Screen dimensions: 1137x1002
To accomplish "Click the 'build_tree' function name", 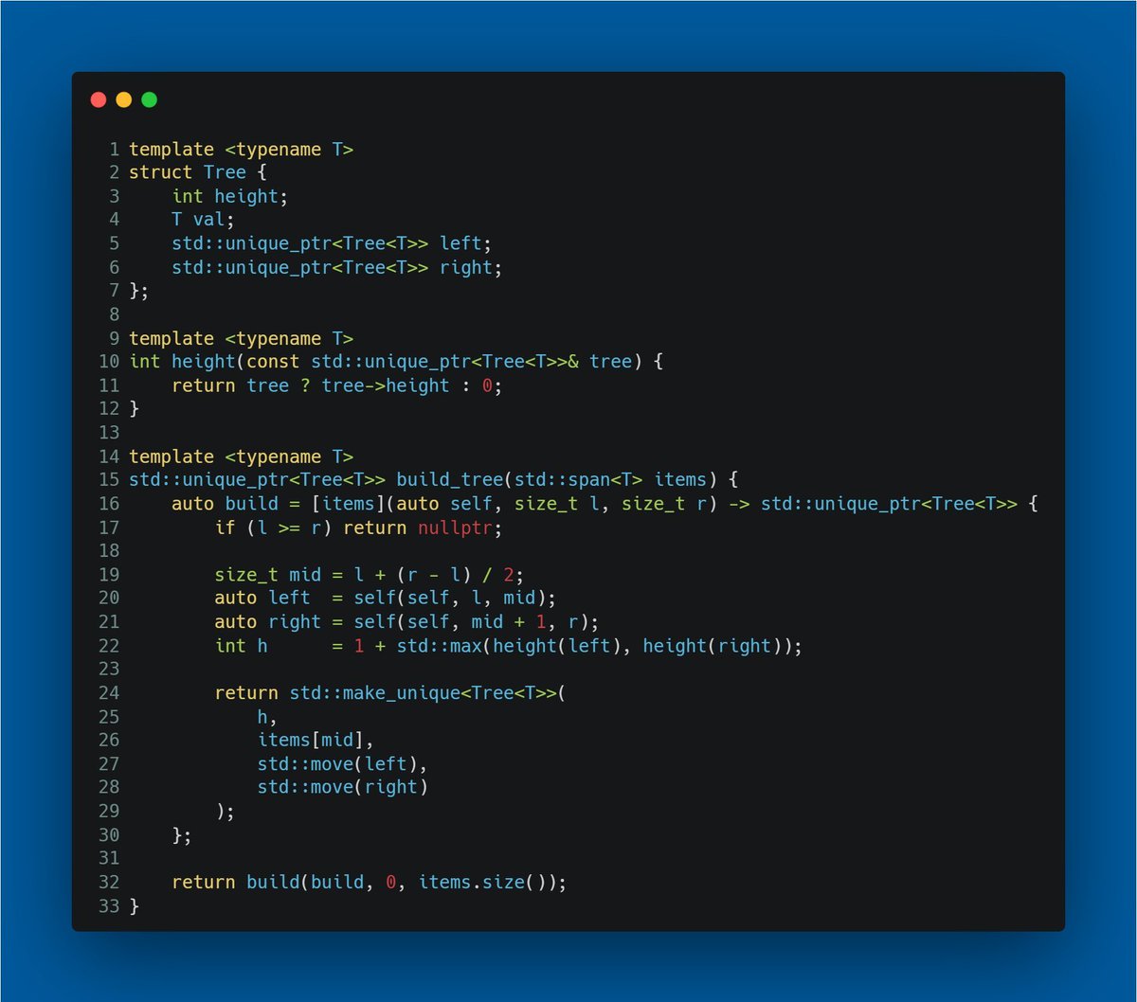I will pyautogui.click(x=450, y=480).
